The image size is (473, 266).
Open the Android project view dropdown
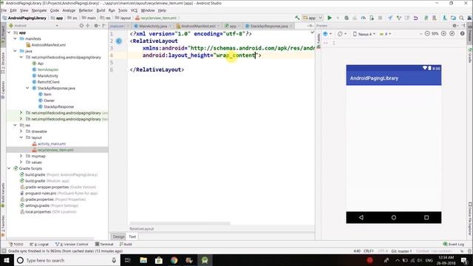point(33,26)
